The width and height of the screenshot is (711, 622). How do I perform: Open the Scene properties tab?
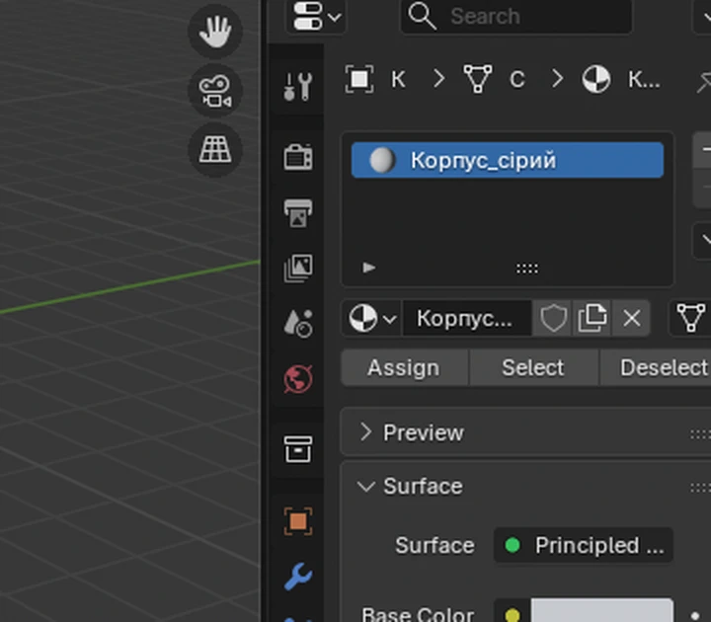click(298, 323)
